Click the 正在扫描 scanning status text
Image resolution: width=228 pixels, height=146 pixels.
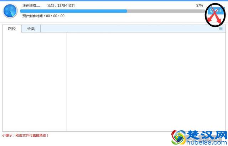click(31, 6)
